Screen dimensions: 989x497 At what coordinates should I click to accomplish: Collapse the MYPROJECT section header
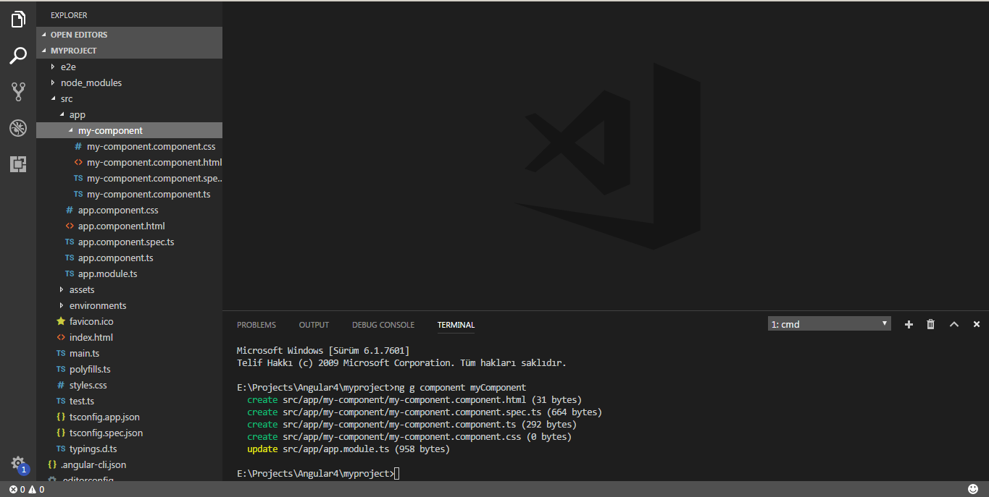pyautogui.click(x=129, y=51)
